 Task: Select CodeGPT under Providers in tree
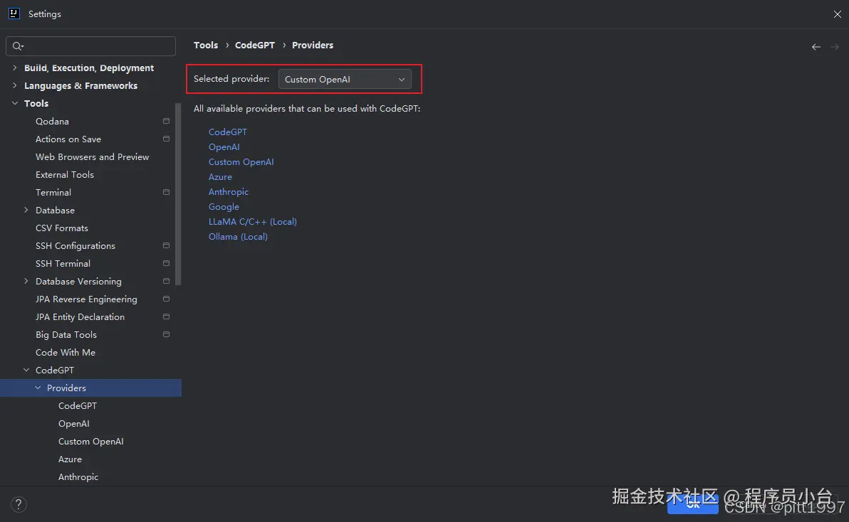point(78,406)
